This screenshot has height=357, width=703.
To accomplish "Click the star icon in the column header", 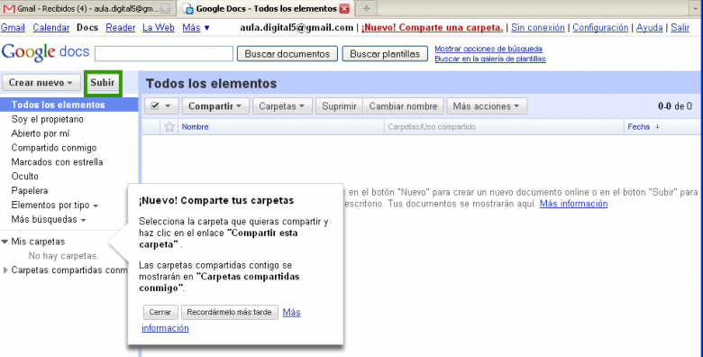I will click(169, 127).
